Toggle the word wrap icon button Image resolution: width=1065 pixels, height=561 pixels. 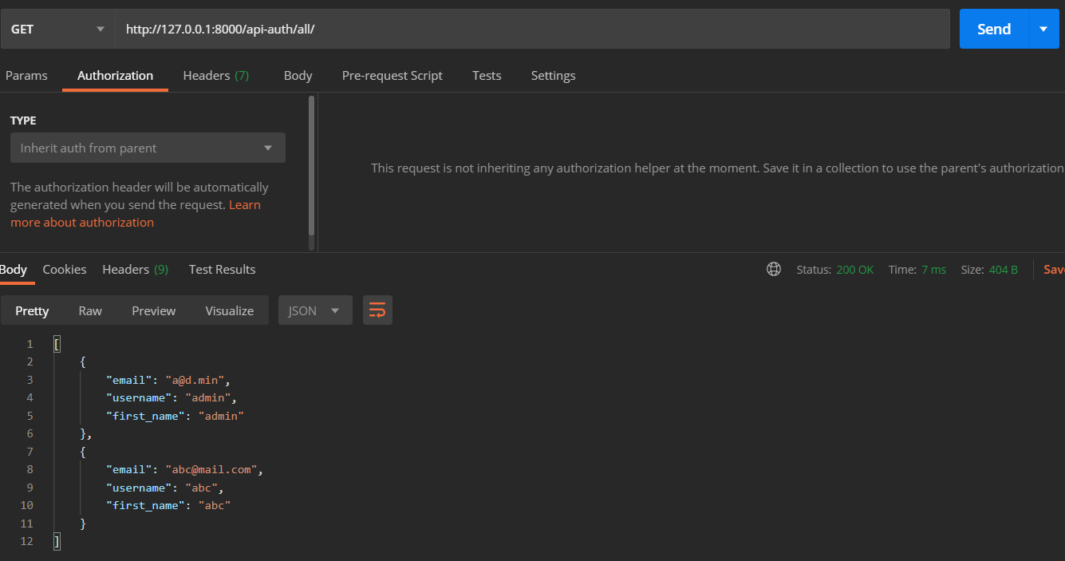coord(377,310)
